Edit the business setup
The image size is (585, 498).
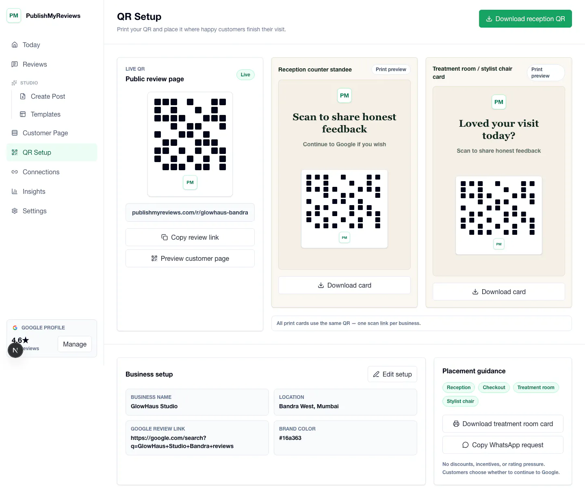click(392, 374)
